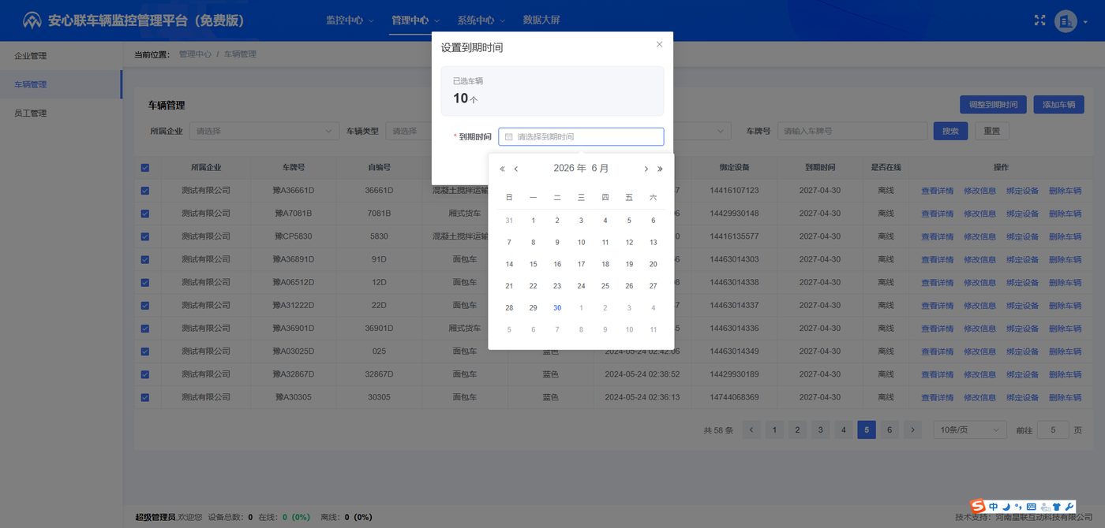The width and height of the screenshot is (1105, 528).
Task: Go to previous year in calendar
Action: (x=502, y=169)
